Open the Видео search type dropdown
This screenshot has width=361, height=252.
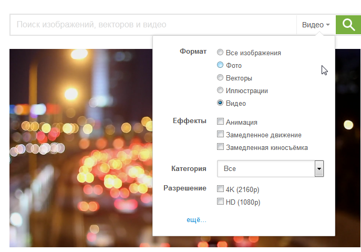(313, 25)
